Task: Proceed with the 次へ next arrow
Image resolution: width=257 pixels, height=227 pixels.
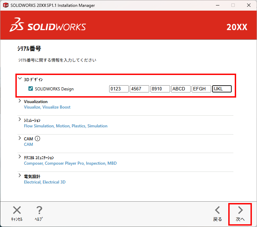Action: [240, 210]
